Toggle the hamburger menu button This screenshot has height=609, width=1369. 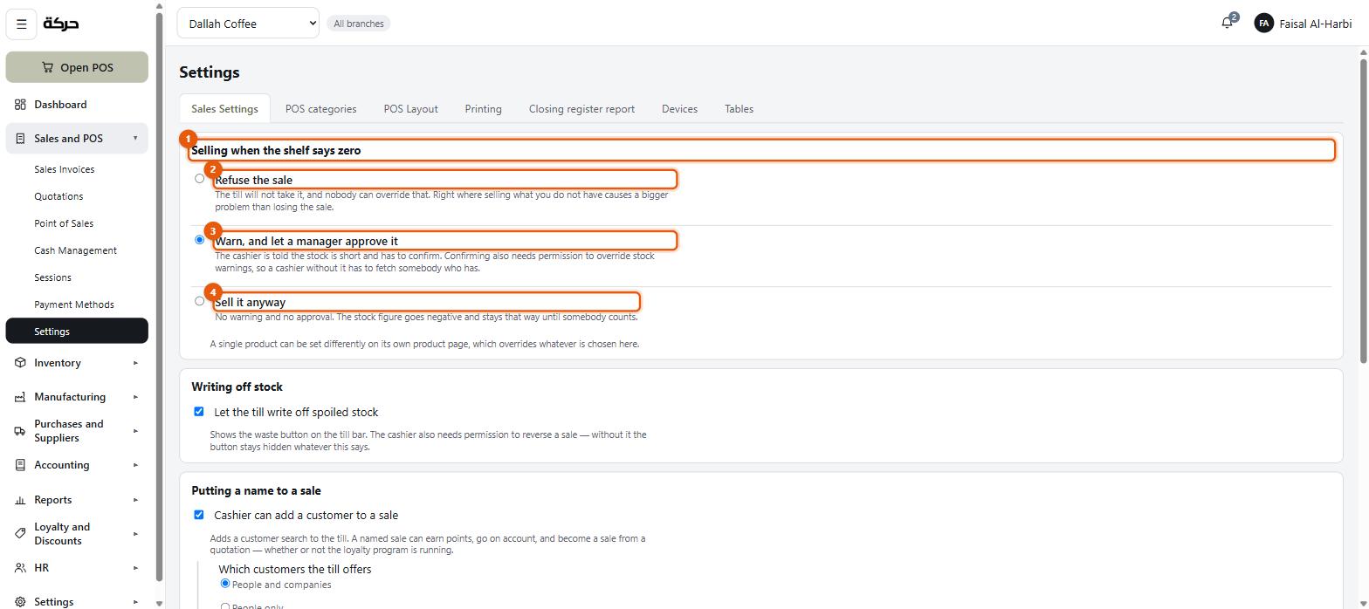pos(22,24)
